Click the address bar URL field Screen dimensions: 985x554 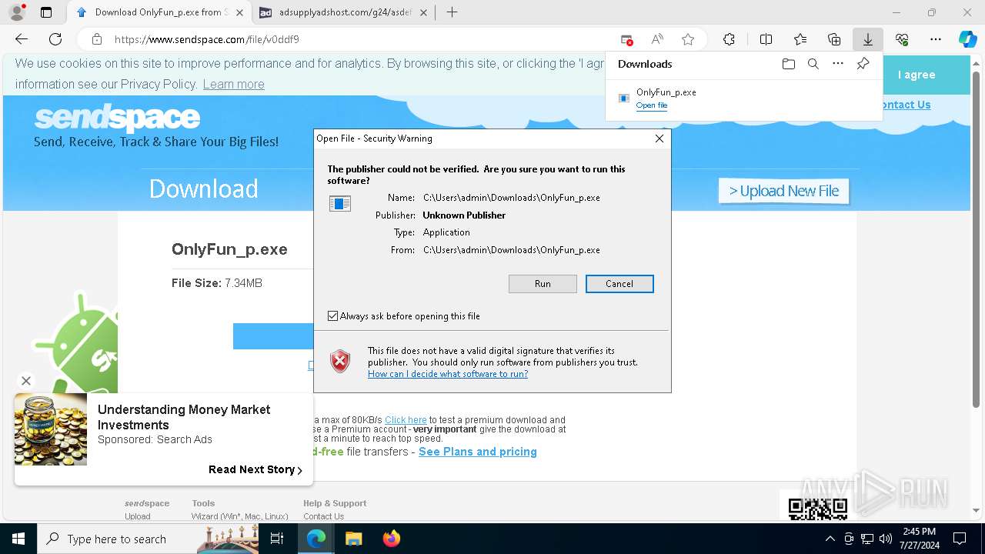point(362,39)
